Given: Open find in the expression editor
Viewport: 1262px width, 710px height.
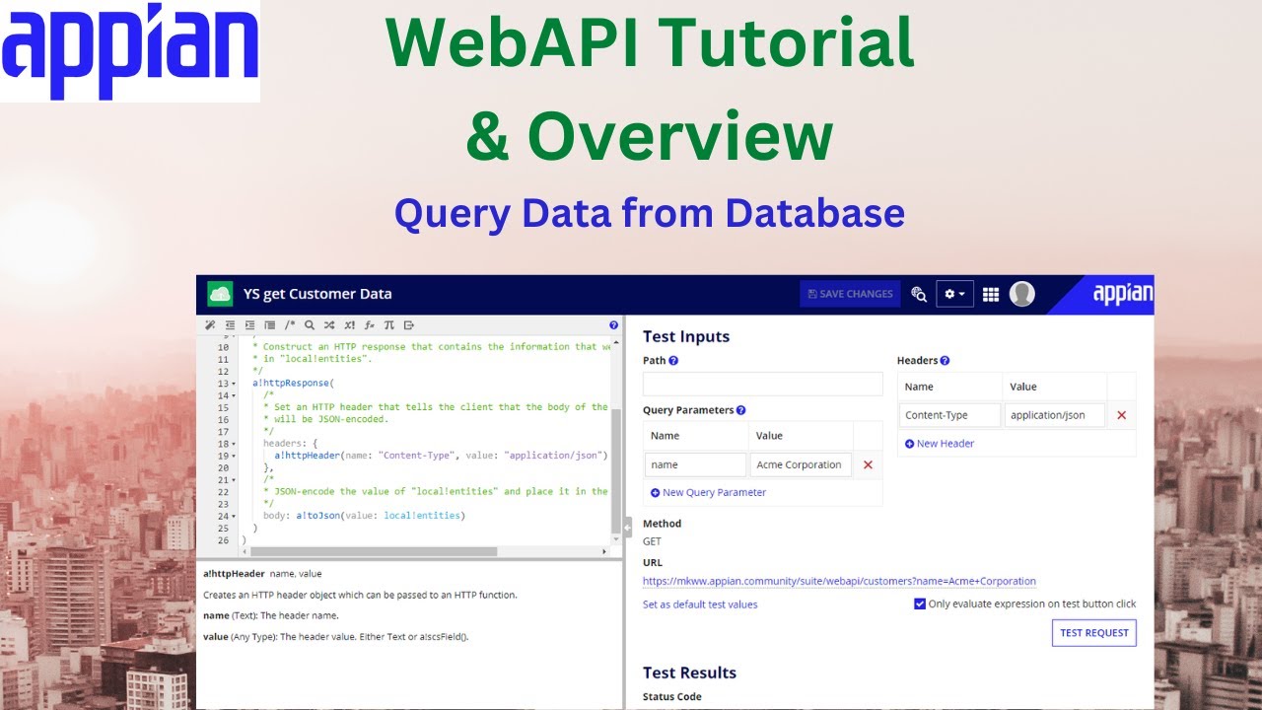Looking at the screenshot, I should [x=310, y=324].
